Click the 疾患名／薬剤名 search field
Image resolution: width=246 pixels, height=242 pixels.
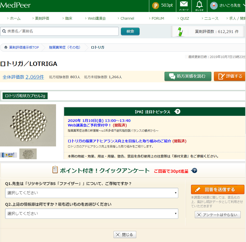(x=59, y=31)
